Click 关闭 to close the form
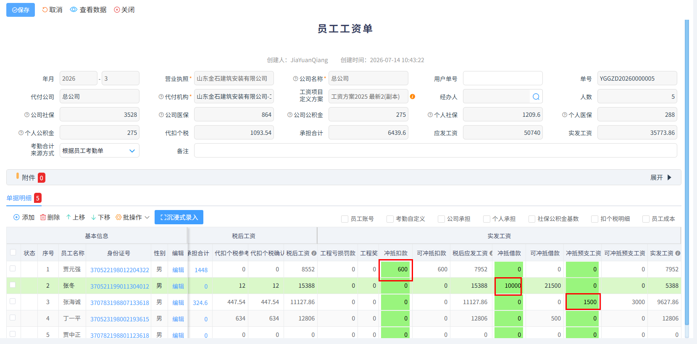The image size is (697, 344). pos(124,10)
